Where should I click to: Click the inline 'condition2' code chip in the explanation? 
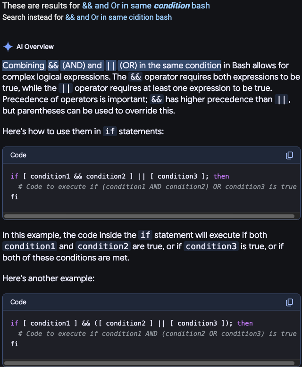pos(103,246)
